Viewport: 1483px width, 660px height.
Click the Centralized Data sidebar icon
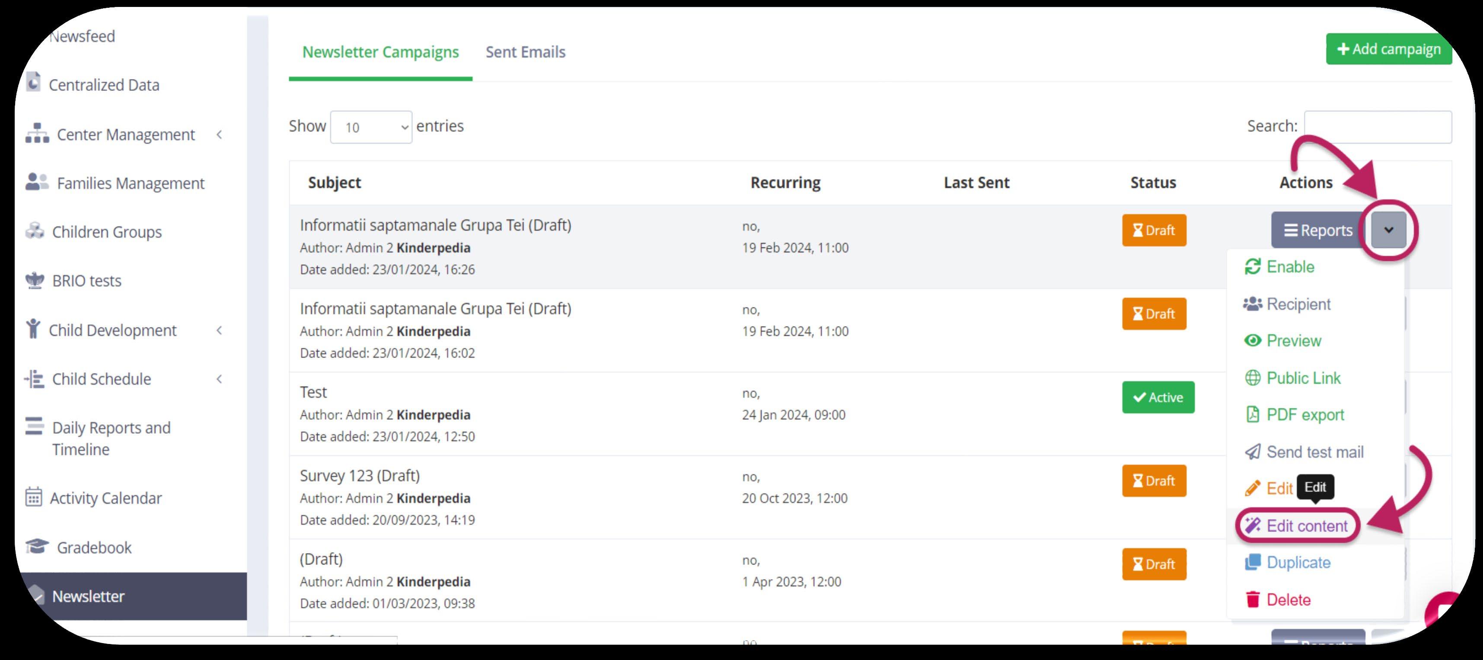(34, 82)
